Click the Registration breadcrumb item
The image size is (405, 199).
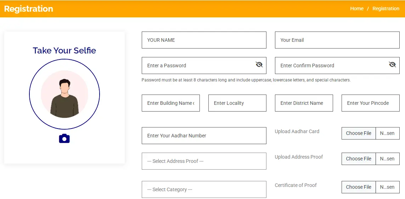[x=386, y=8]
